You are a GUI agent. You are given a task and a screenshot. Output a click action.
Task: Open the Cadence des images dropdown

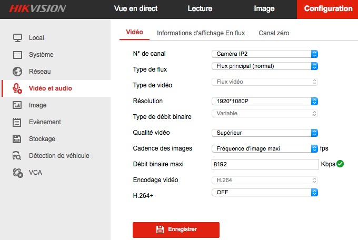(x=265, y=148)
